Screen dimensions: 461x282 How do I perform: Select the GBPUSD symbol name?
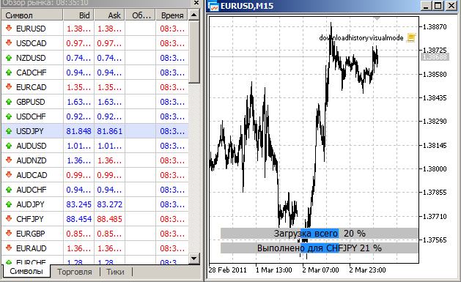point(31,102)
